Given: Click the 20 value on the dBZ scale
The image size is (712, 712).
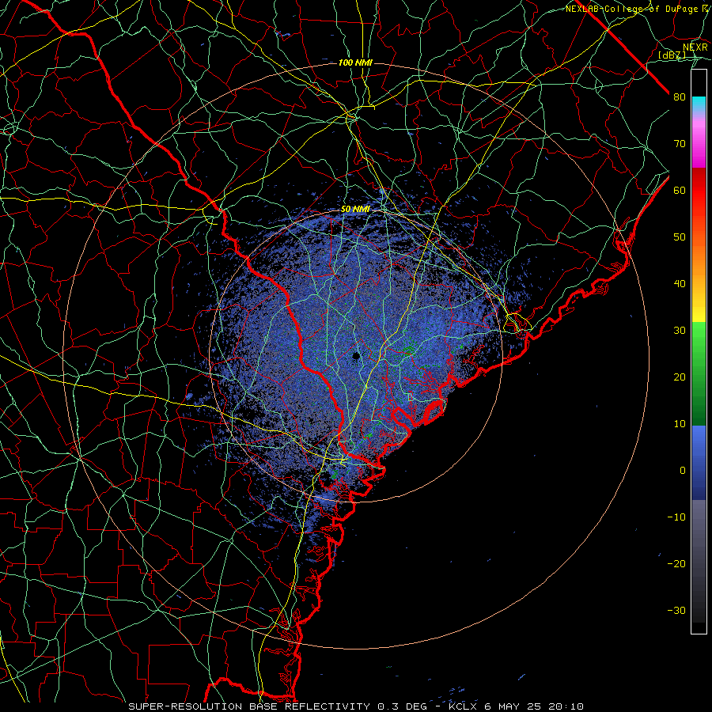Looking at the screenshot, I should click(680, 377).
